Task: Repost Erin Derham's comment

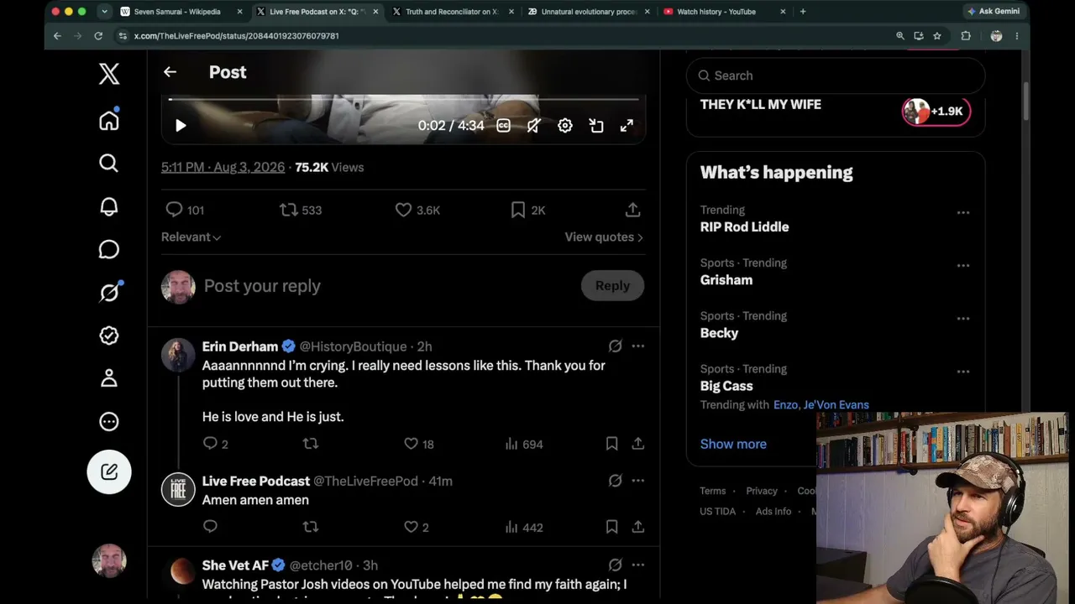Action: coord(311,444)
